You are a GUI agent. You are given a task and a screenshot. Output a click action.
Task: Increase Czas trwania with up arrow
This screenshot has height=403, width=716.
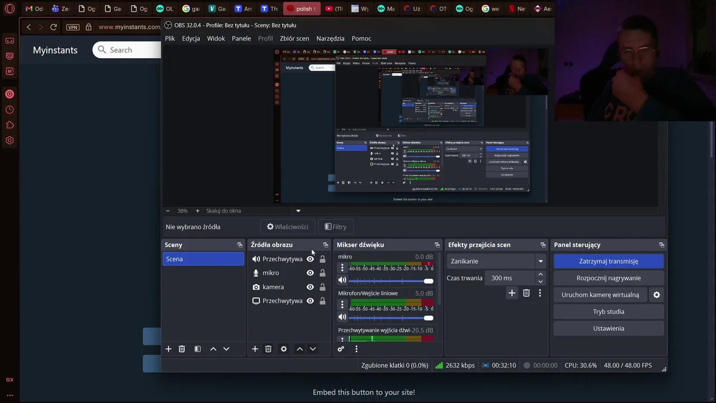coord(540,275)
